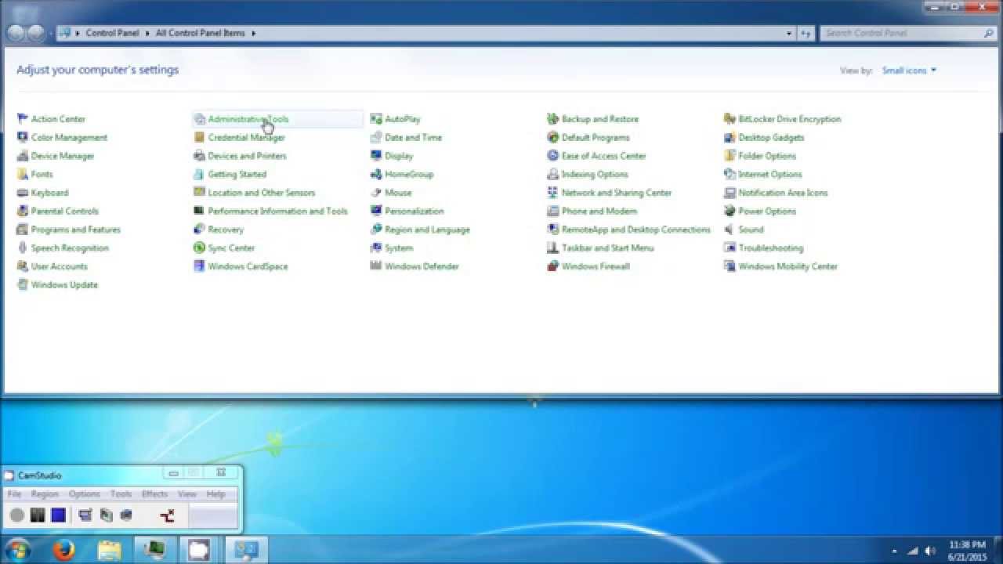This screenshot has width=1003, height=564.
Task: Click the AutoPlay icon
Action: (376, 119)
